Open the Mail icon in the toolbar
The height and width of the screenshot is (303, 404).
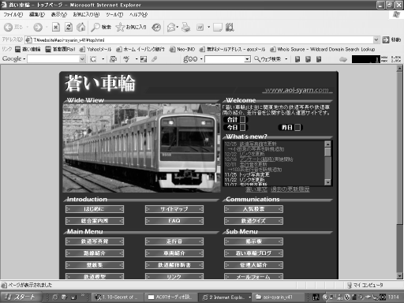[171, 27]
